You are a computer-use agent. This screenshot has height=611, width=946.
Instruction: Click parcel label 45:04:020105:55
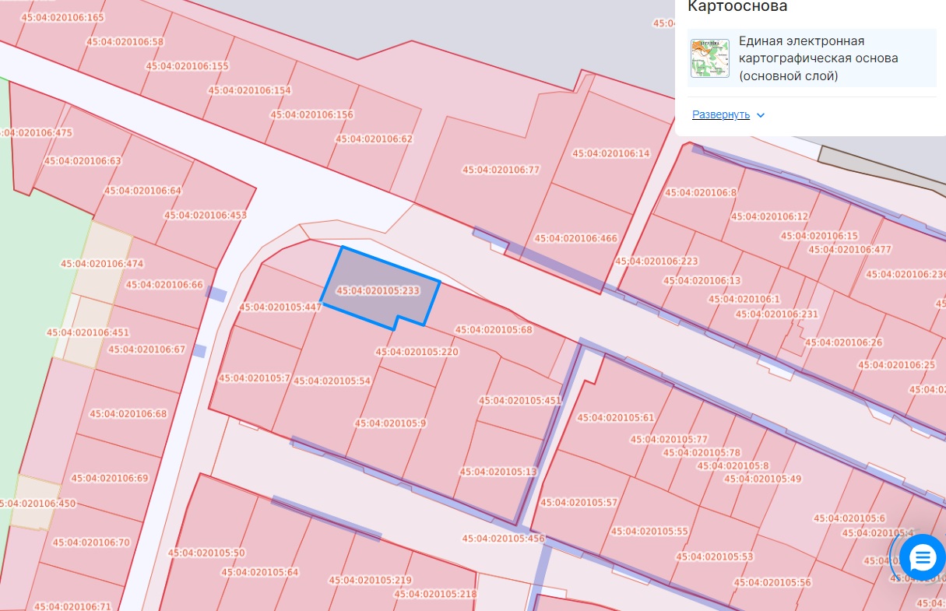[x=649, y=532]
